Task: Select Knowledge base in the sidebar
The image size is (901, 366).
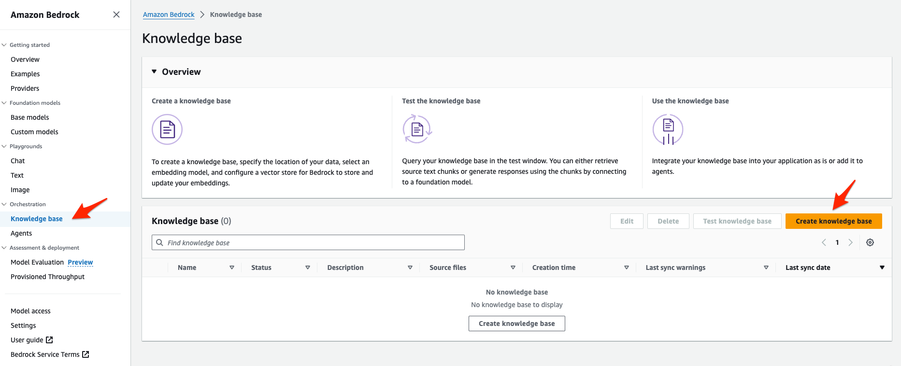Action: tap(37, 219)
